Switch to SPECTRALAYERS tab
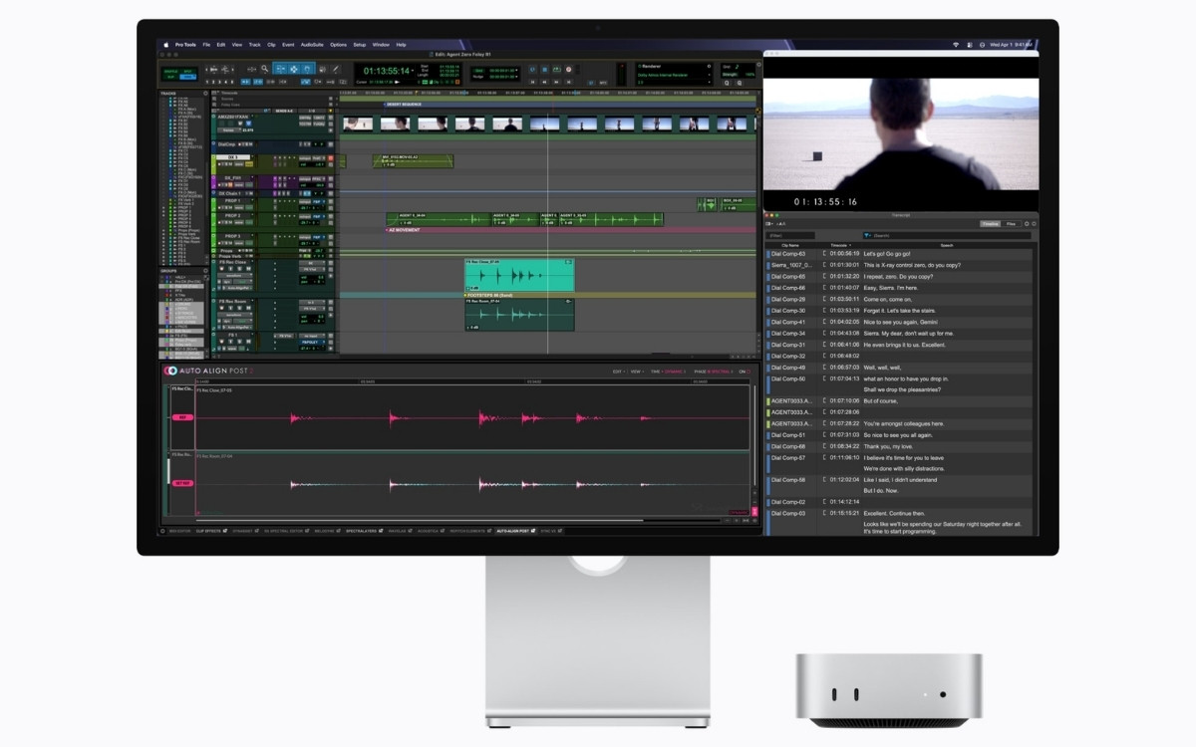Screen dimensions: 1196x747 [x=365, y=531]
